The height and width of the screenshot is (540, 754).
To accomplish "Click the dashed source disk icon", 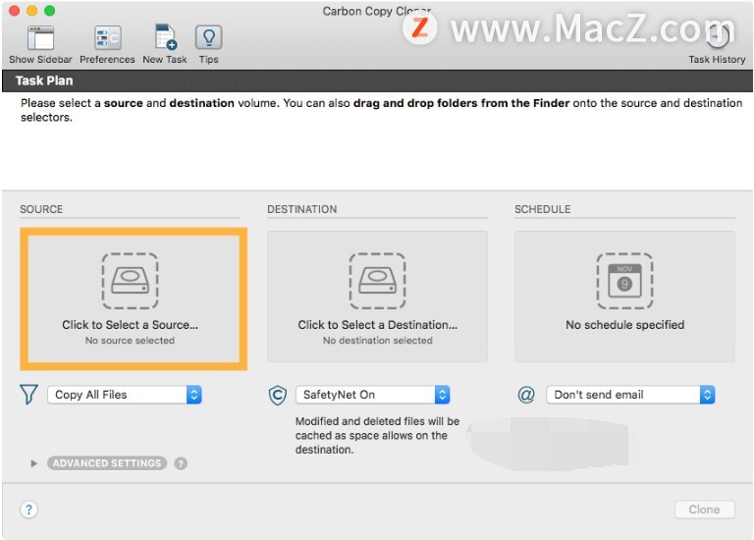I will [x=130, y=281].
